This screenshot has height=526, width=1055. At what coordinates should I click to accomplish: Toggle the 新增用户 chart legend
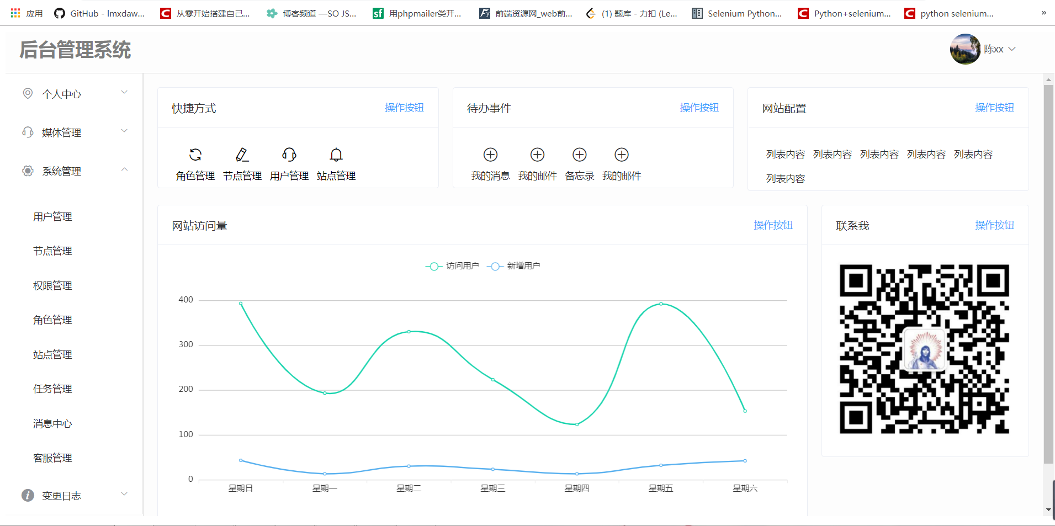(513, 266)
